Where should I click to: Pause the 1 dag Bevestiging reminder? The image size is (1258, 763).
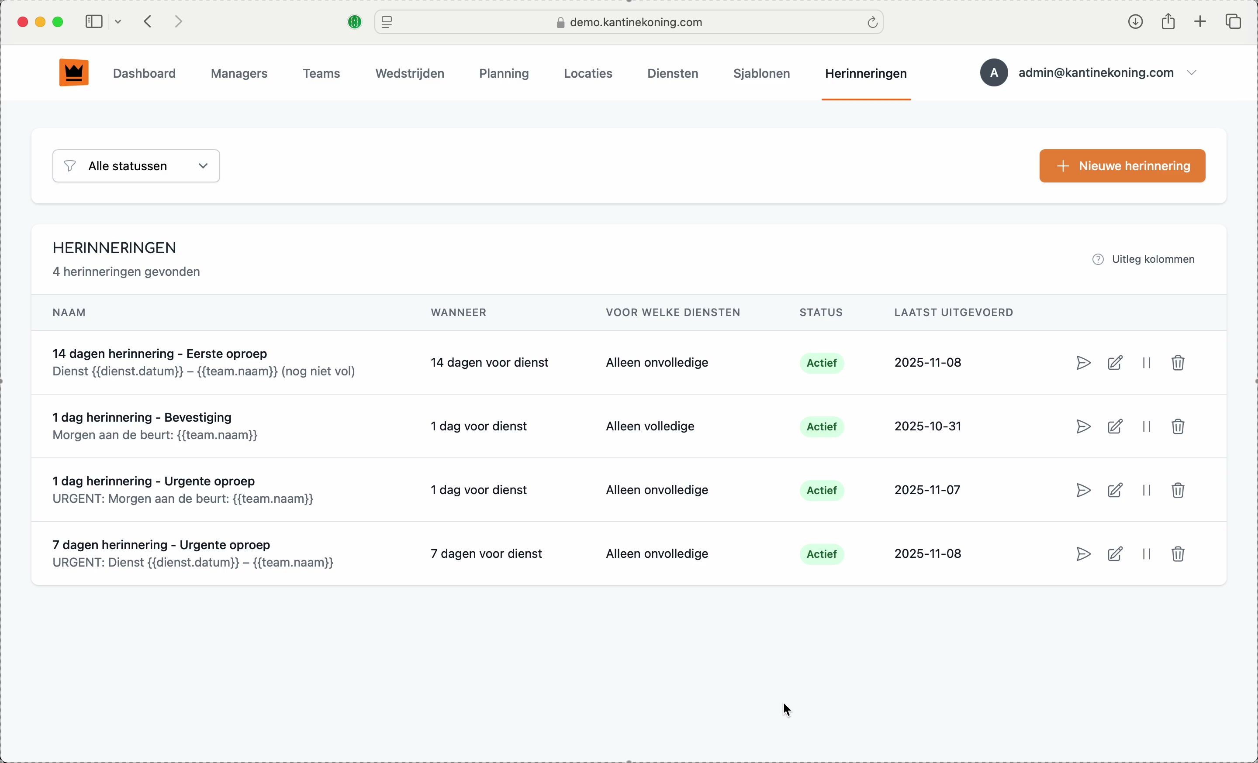[1147, 427]
